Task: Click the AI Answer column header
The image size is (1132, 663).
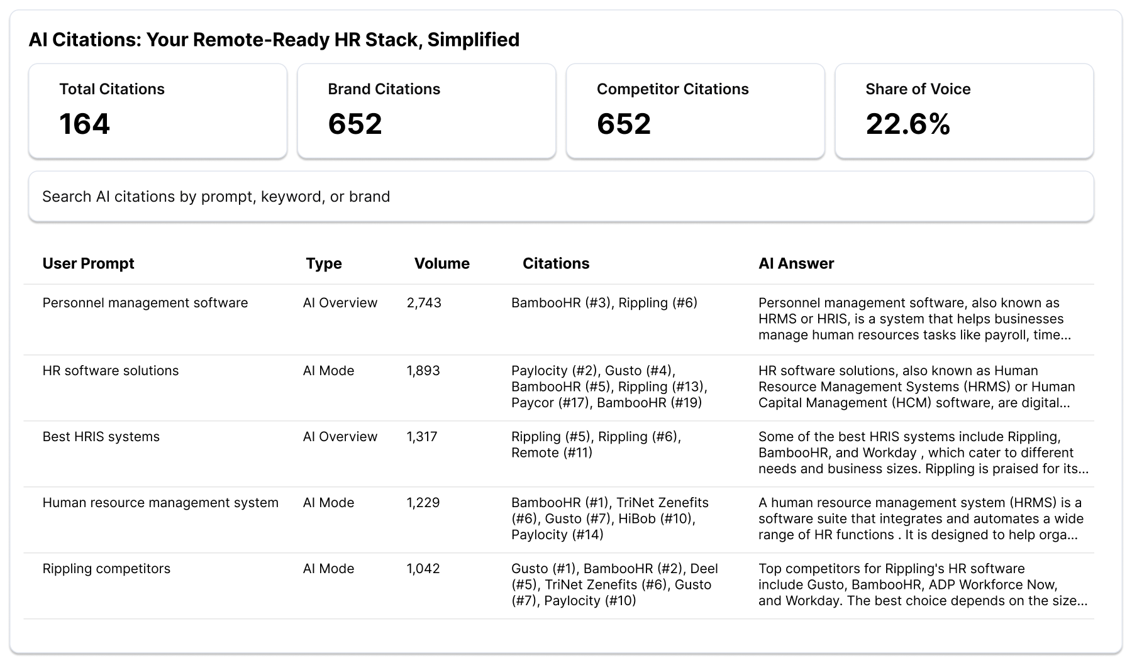Action: [x=796, y=263]
